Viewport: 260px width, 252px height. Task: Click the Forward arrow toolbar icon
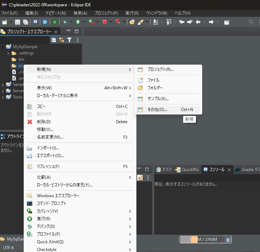211,22
